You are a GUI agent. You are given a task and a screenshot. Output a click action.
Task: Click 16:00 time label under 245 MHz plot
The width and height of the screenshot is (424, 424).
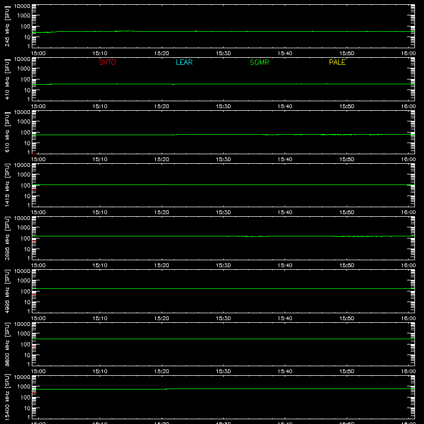pos(408,54)
